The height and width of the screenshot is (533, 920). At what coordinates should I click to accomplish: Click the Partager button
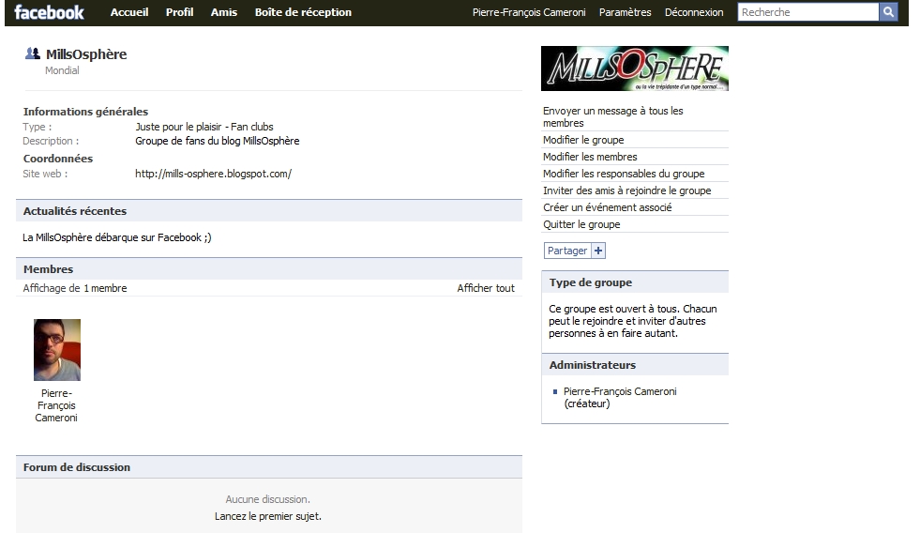[567, 251]
